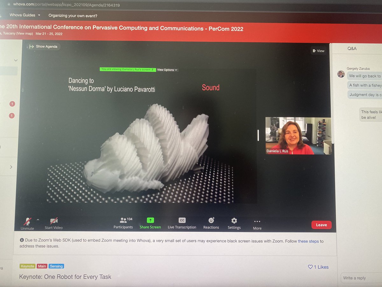This screenshot has height=287, width=382.
Task: Open the More options ellipsis
Action: 257,222
